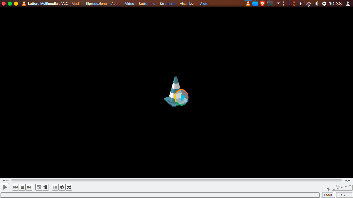353x198 pixels.
Task: Close the VLC window red button
Action: [4, 4]
